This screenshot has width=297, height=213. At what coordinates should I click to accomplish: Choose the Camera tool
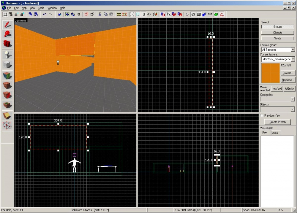pos(8,44)
